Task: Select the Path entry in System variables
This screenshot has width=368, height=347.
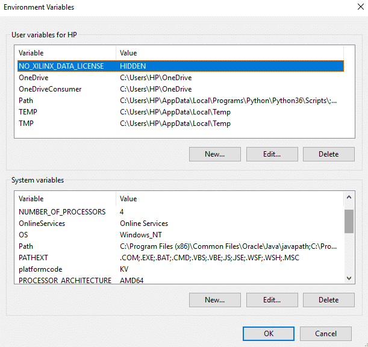Action: click(x=26, y=246)
